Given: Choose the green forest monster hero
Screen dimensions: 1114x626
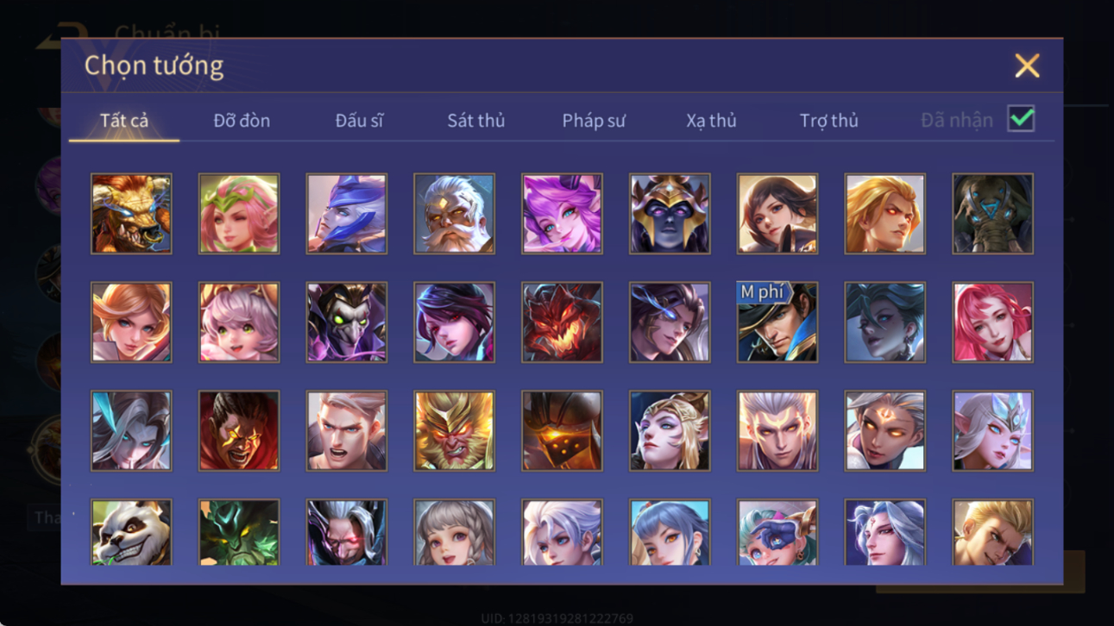Looking at the screenshot, I should coord(239,532).
